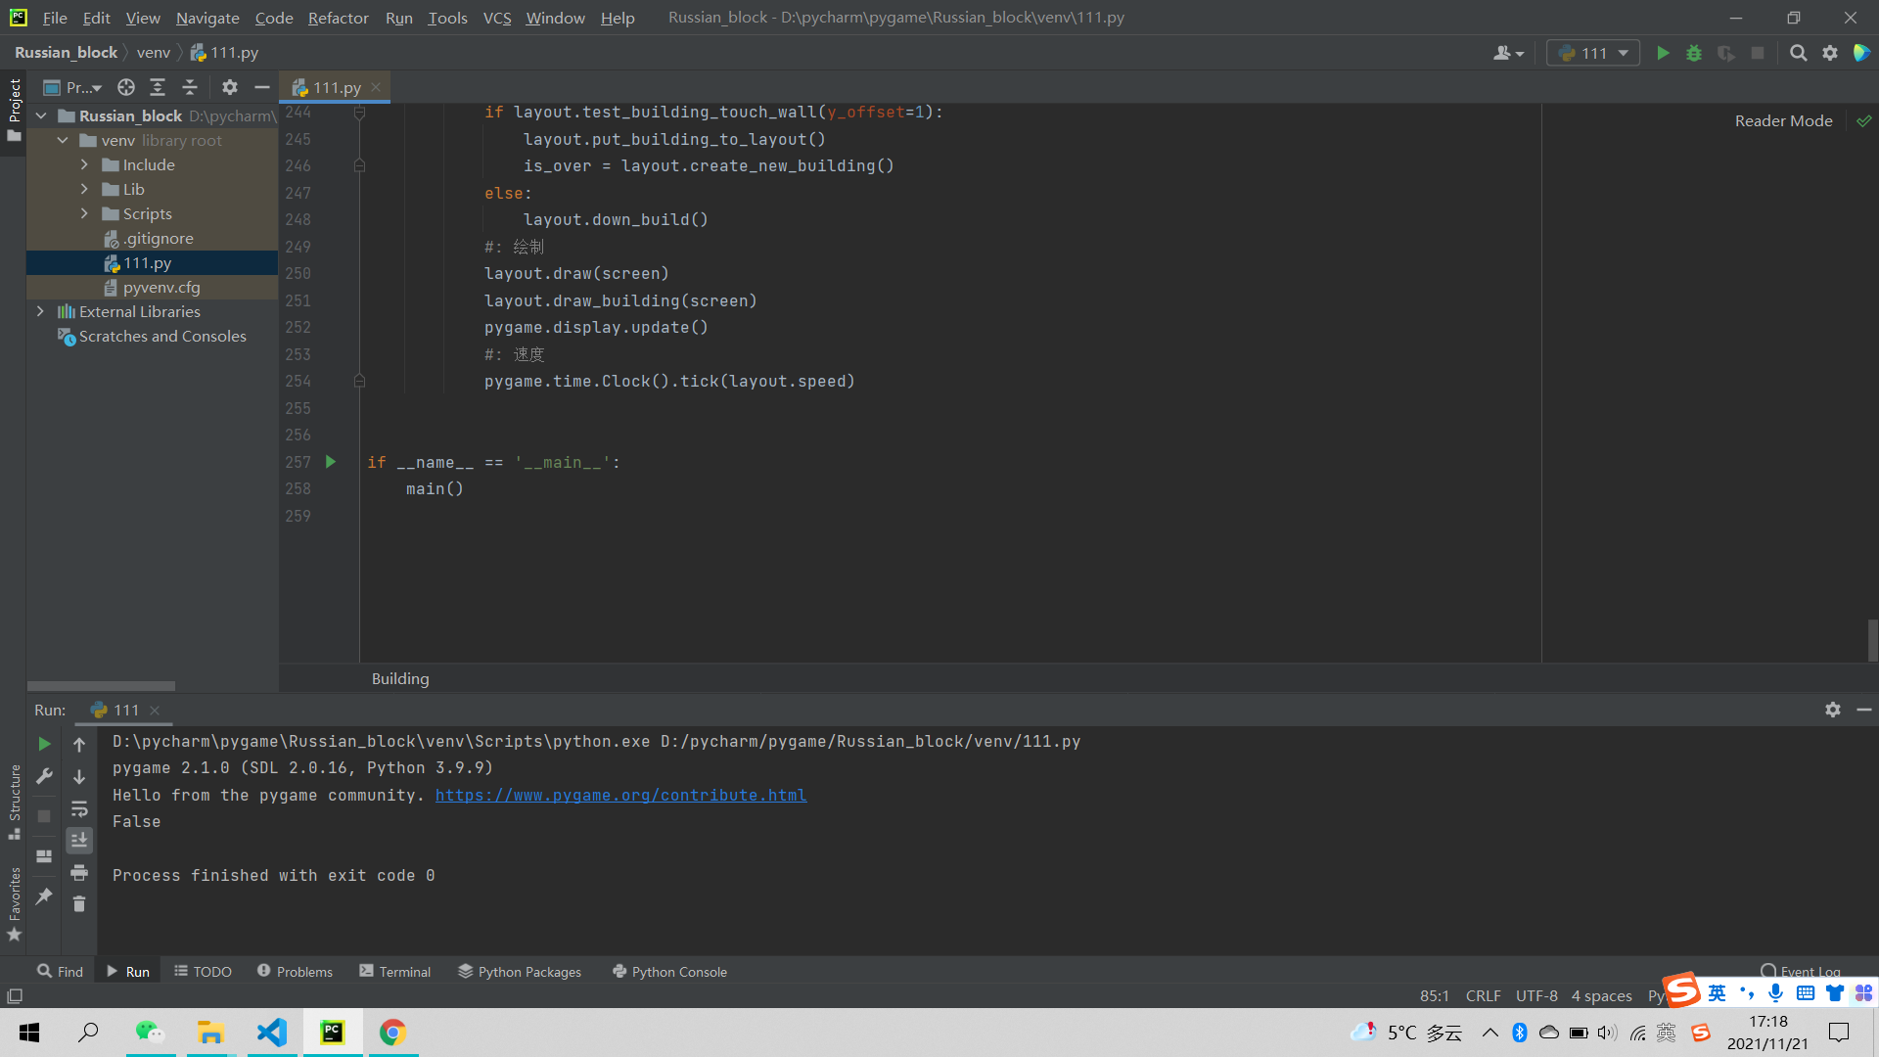The height and width of the screenshot is (1057, 1879).
Task: Expand the Scripts folder
Action: pos(84,213)
